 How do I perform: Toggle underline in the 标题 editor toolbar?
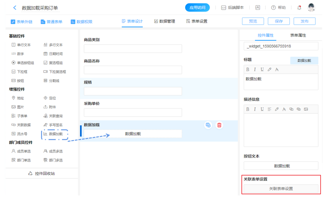pos(262,69)
